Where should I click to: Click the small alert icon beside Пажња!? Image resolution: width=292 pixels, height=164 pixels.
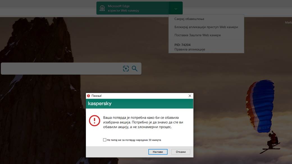(89, 96)
